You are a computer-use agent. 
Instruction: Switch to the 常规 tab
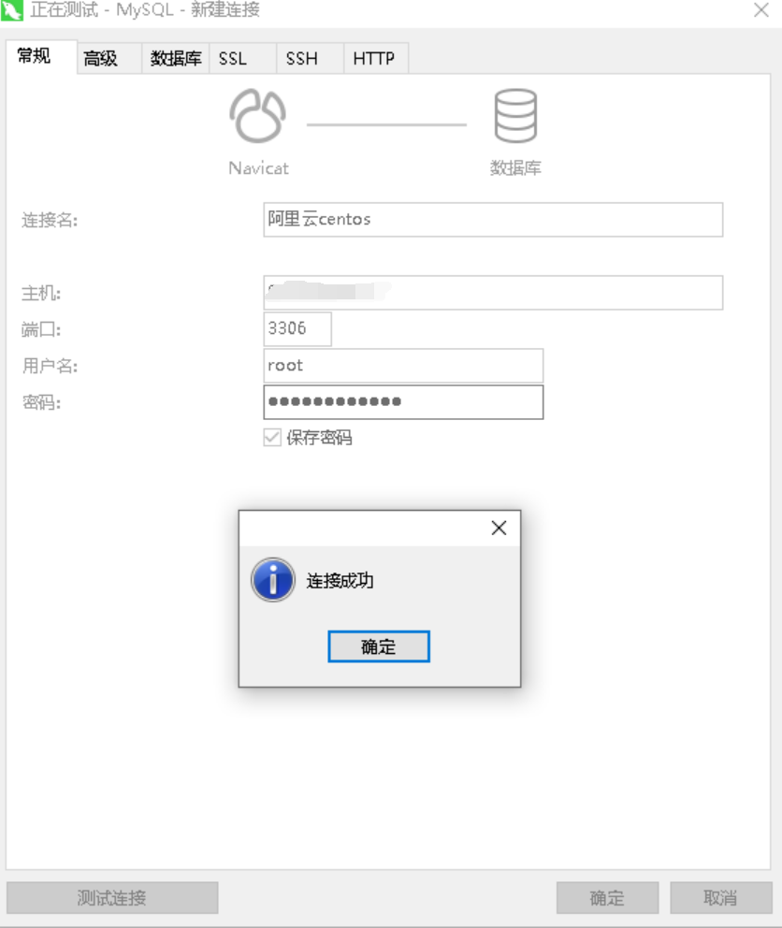(41, 57)
